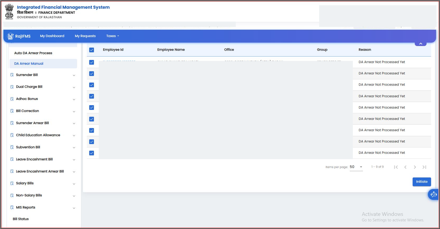Expand the Non-Salary Bills chevron
The width and height of the screenshot is (440, 229).
tap(74, 196)
